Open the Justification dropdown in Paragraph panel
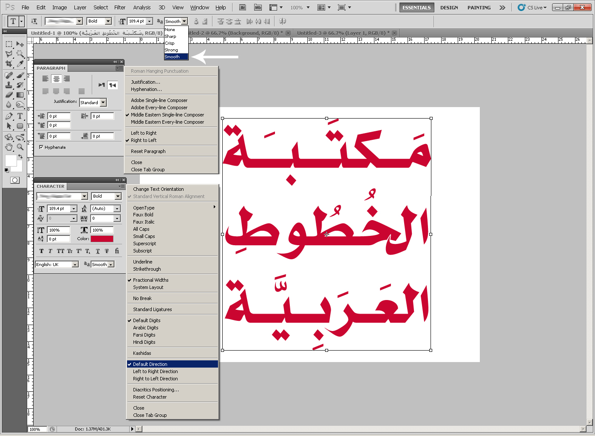595x436 pixels. (93, 102)
